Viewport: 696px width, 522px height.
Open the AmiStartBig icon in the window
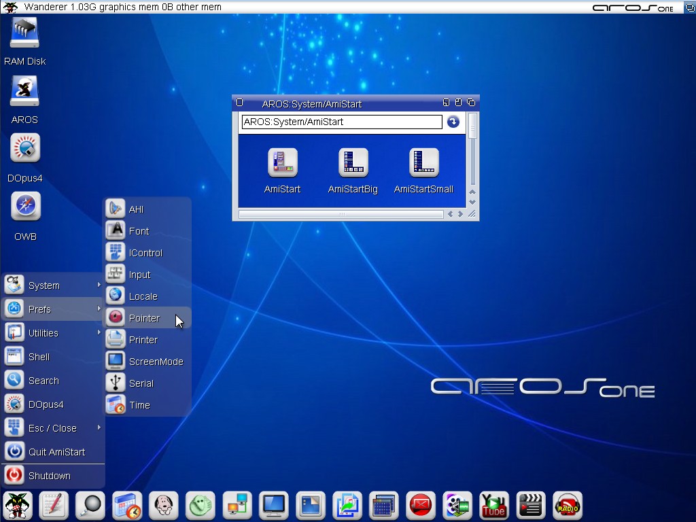click(x=353, y=163)
